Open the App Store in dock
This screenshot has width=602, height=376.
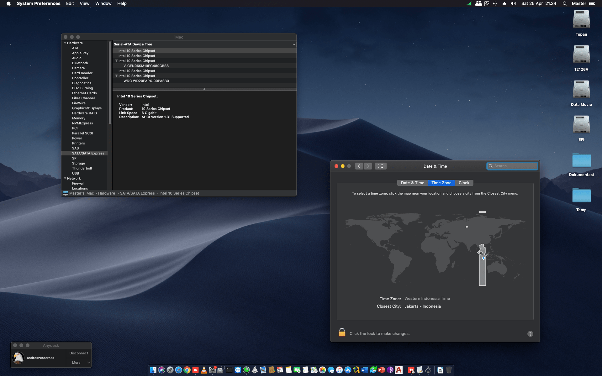pyautogui.click(x=348, y=370)
